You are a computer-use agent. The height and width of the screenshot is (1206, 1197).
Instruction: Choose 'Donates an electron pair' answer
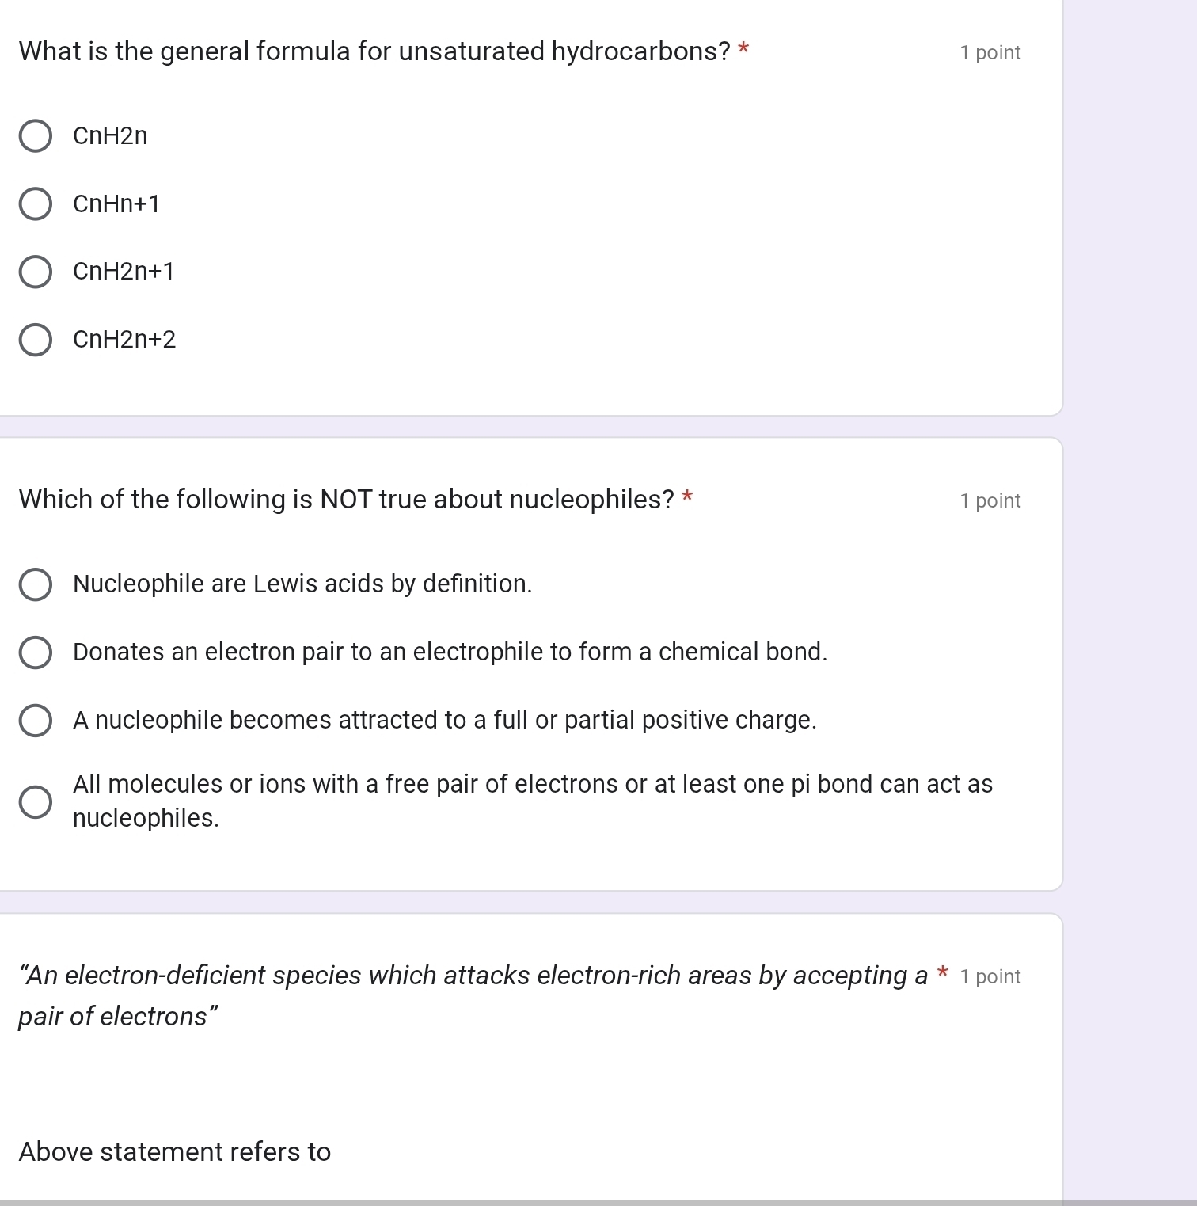point(36,652)
